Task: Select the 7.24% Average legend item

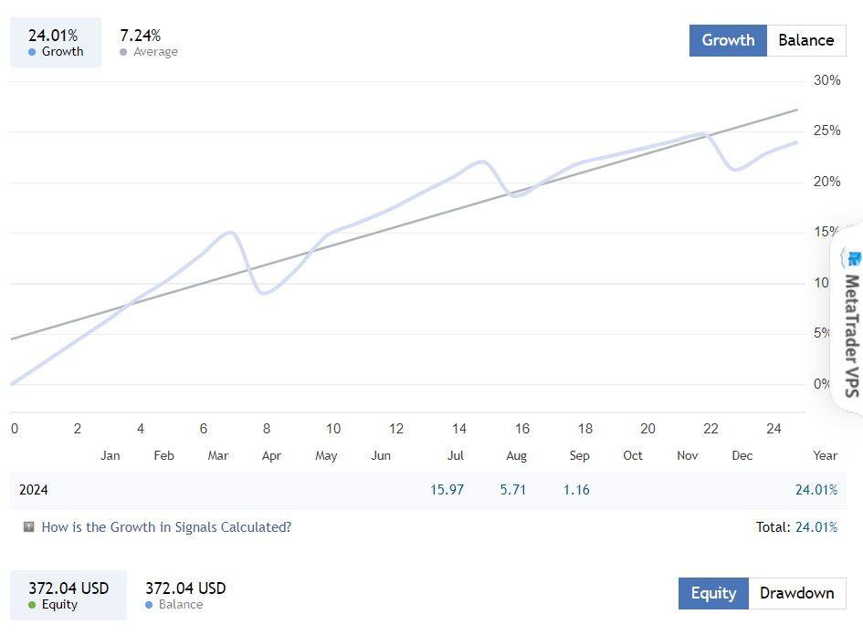Action: tap(148, 42)
